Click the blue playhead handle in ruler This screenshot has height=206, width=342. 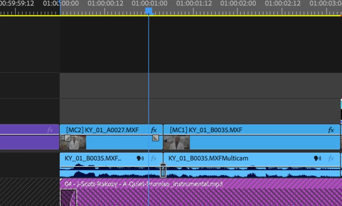149,11
